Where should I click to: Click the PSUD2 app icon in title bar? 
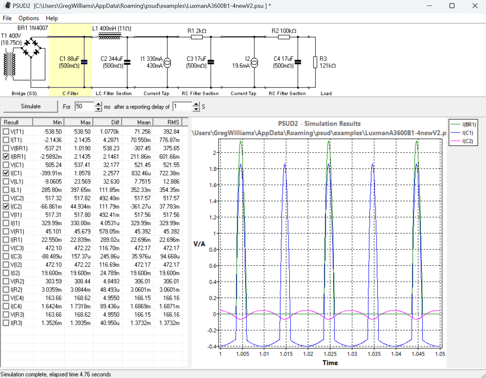(7, 6)
